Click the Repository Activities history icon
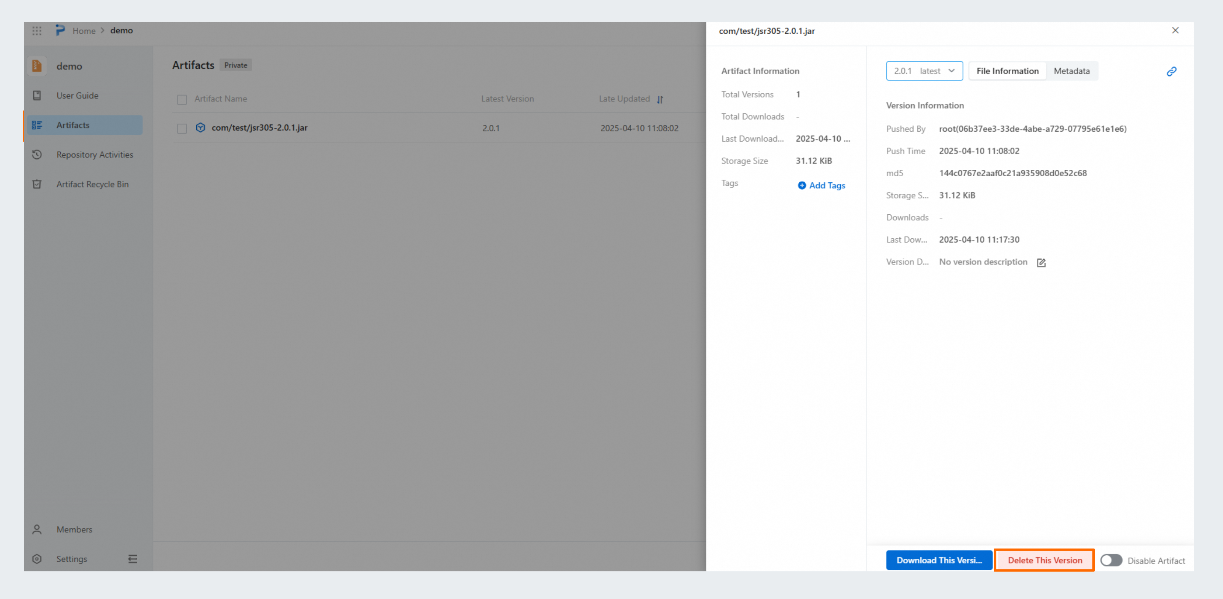 click(x=37, y=155)
